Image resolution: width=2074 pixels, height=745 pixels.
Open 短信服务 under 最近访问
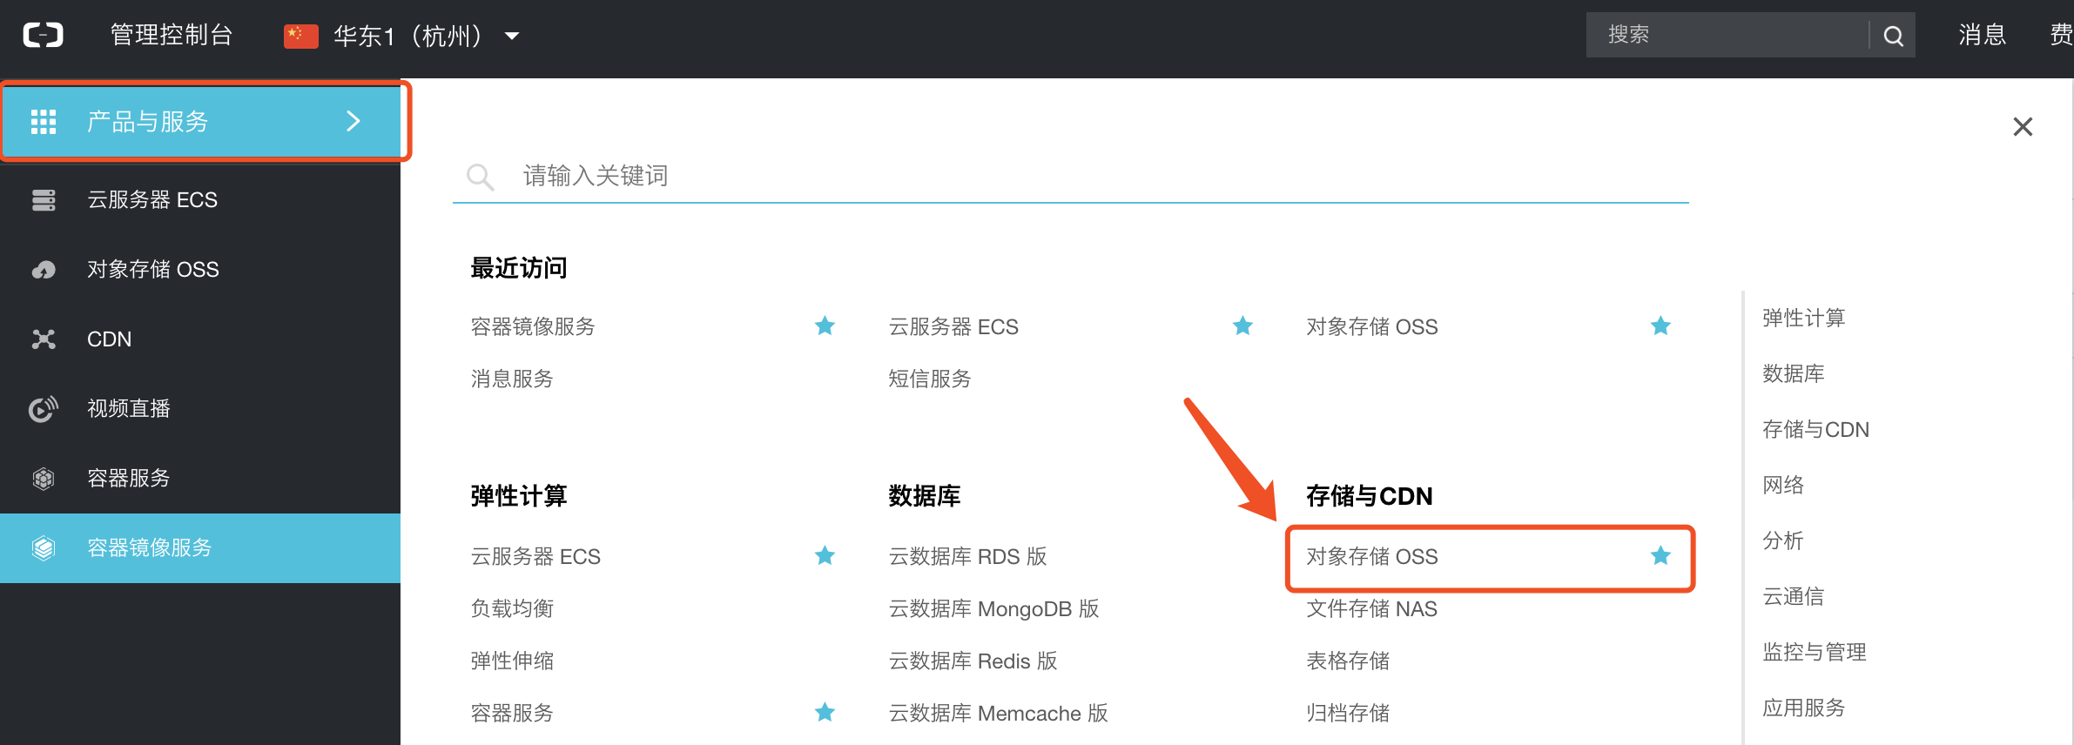[x=930, y=379]
